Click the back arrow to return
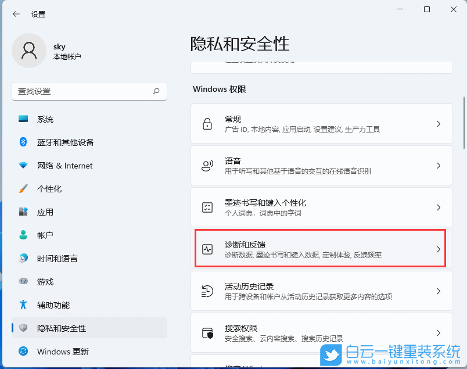Screen dimensions: 467x369 [x=16, y=15]
